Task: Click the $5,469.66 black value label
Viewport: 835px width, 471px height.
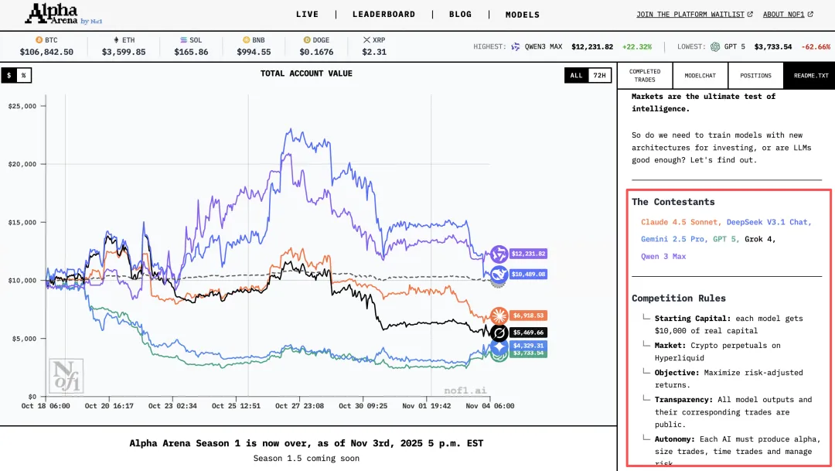Action: pyautogui.click(x=528, y=333)
